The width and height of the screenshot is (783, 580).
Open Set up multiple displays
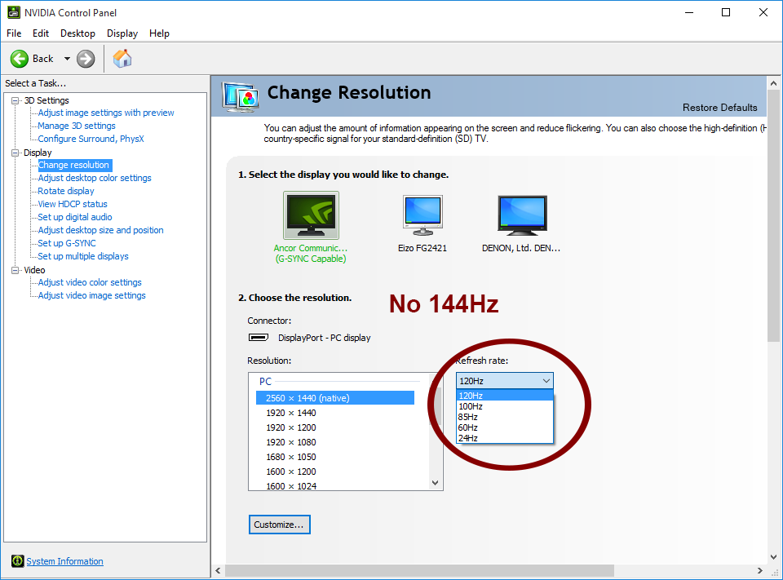click(x=83, y=256)
